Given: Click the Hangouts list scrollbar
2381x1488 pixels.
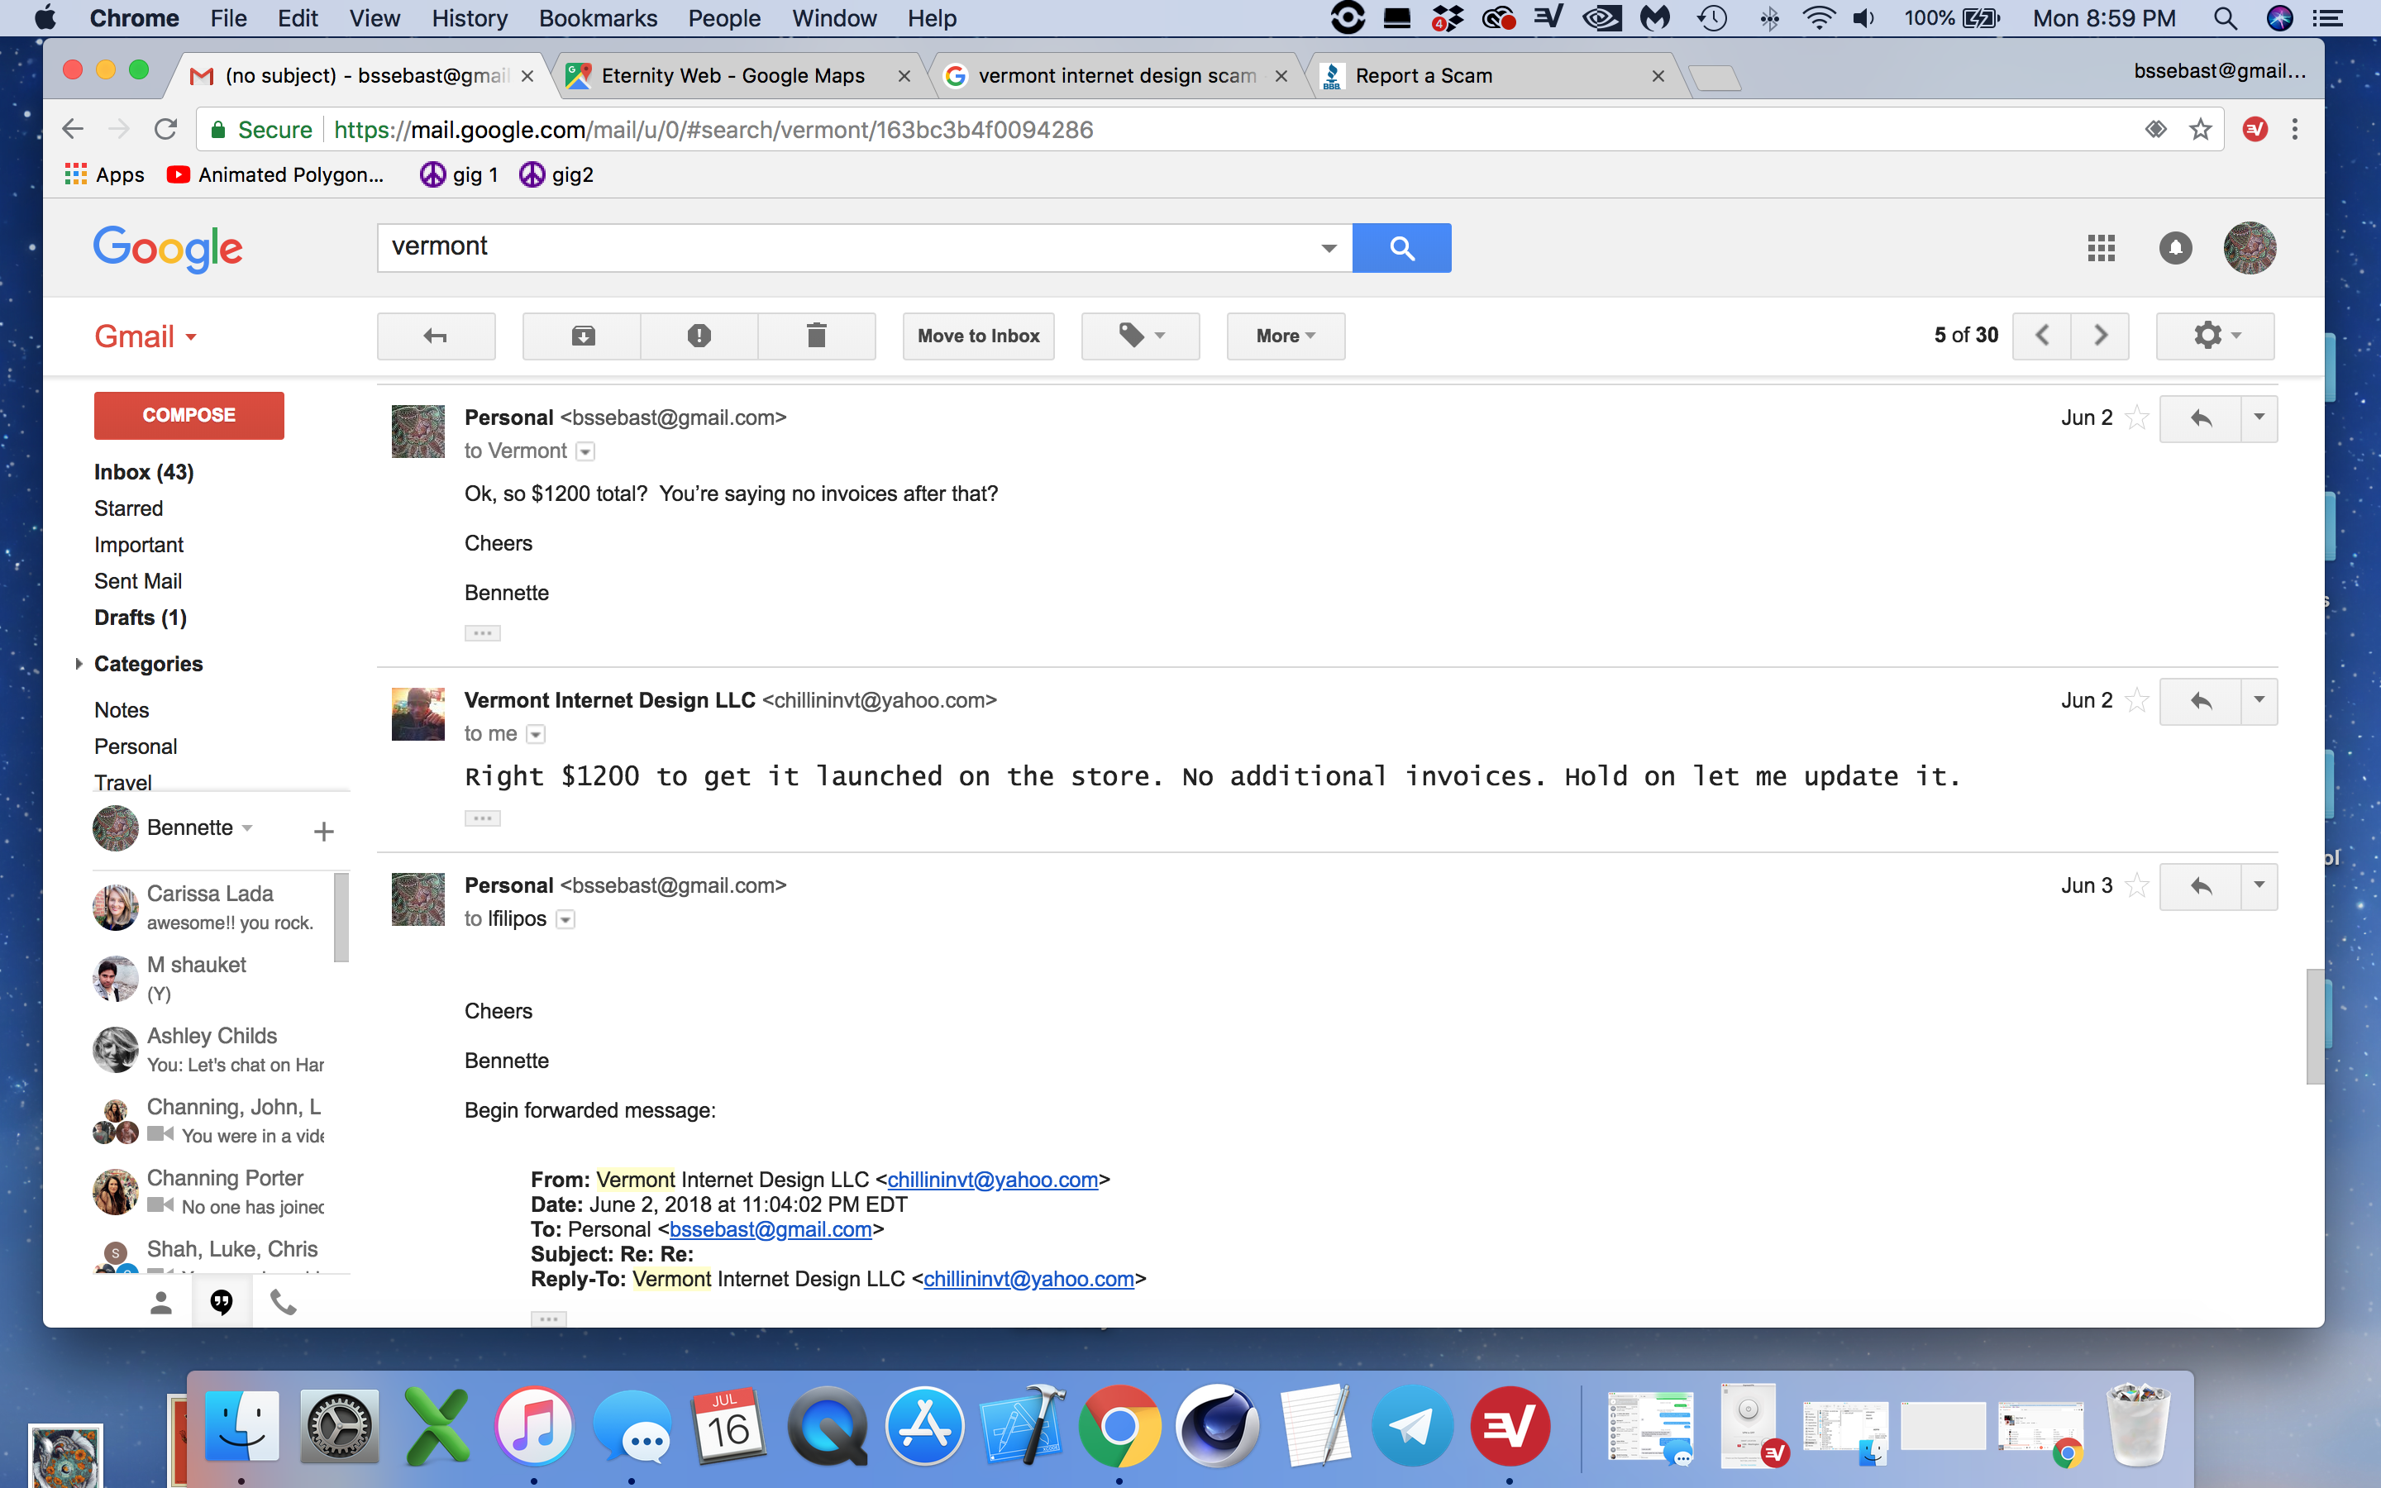Looking at the screenshot, I should click(341, 918).
